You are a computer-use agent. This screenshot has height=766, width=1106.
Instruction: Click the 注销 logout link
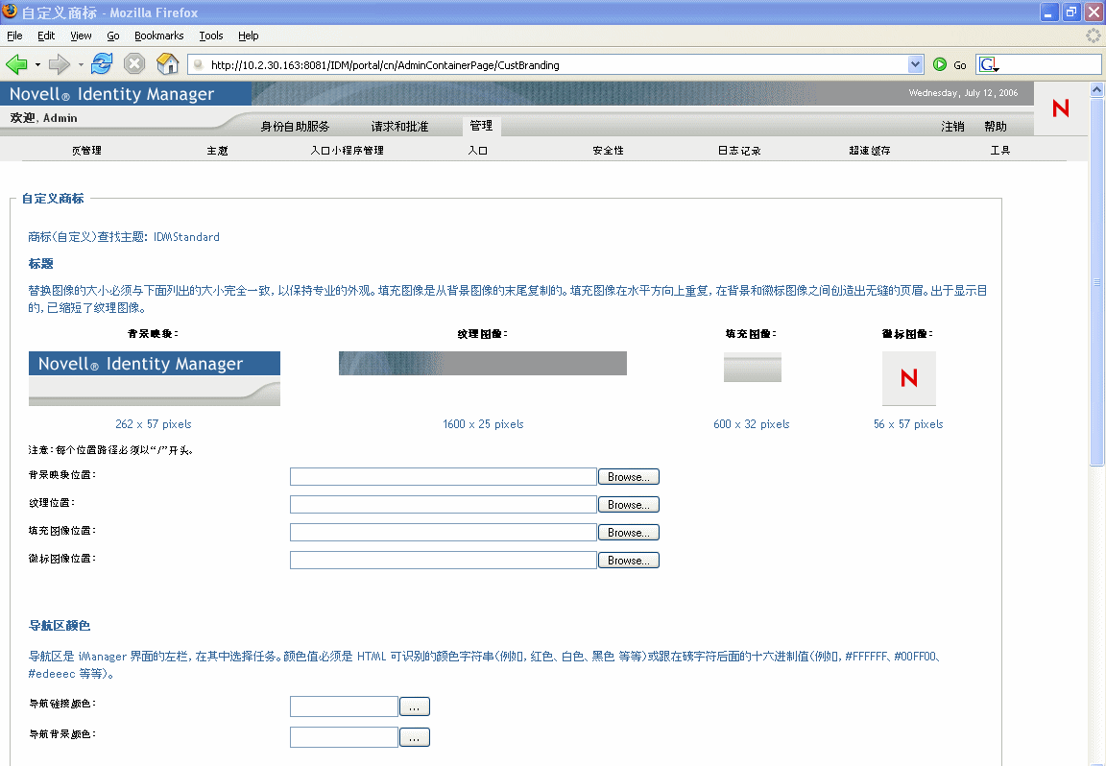pyautogui.click(x=951, y=125)
